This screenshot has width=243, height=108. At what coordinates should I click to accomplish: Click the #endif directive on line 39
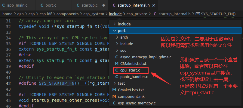26,66
